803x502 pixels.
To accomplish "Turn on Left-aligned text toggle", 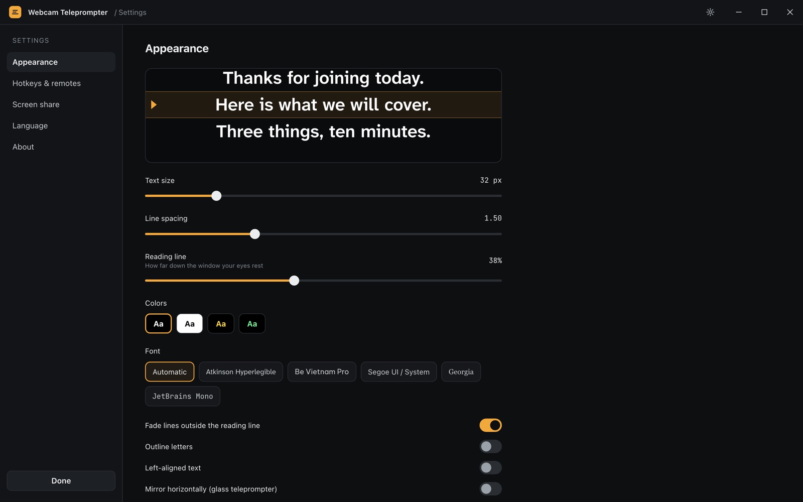I will tap(490, 467).
